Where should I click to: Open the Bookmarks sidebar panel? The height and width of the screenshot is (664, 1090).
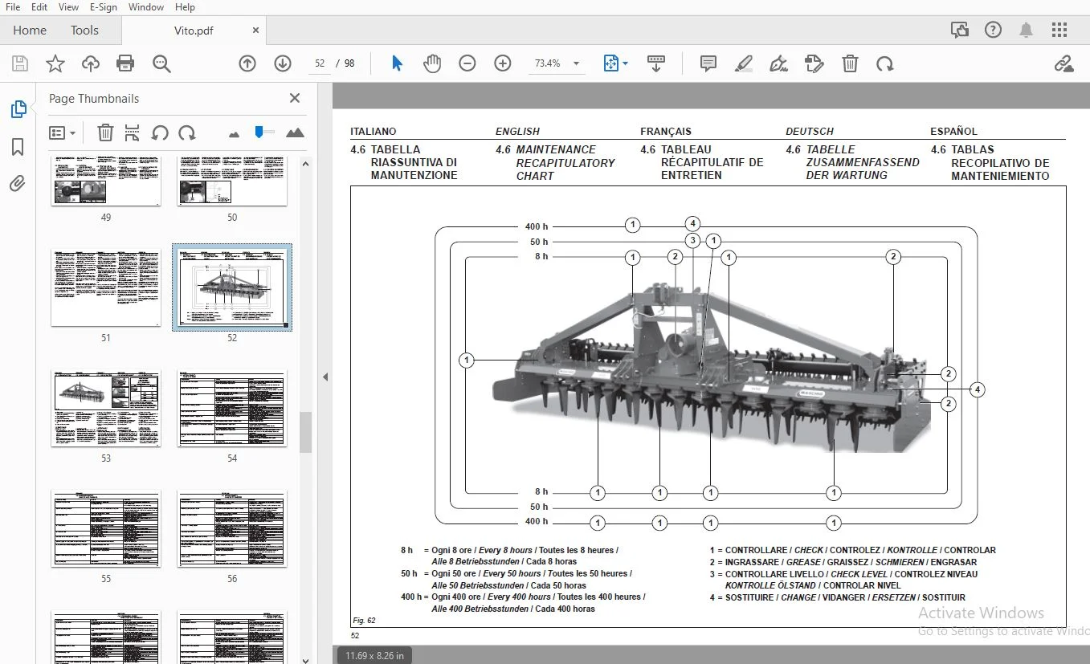(x=18, y=147)
